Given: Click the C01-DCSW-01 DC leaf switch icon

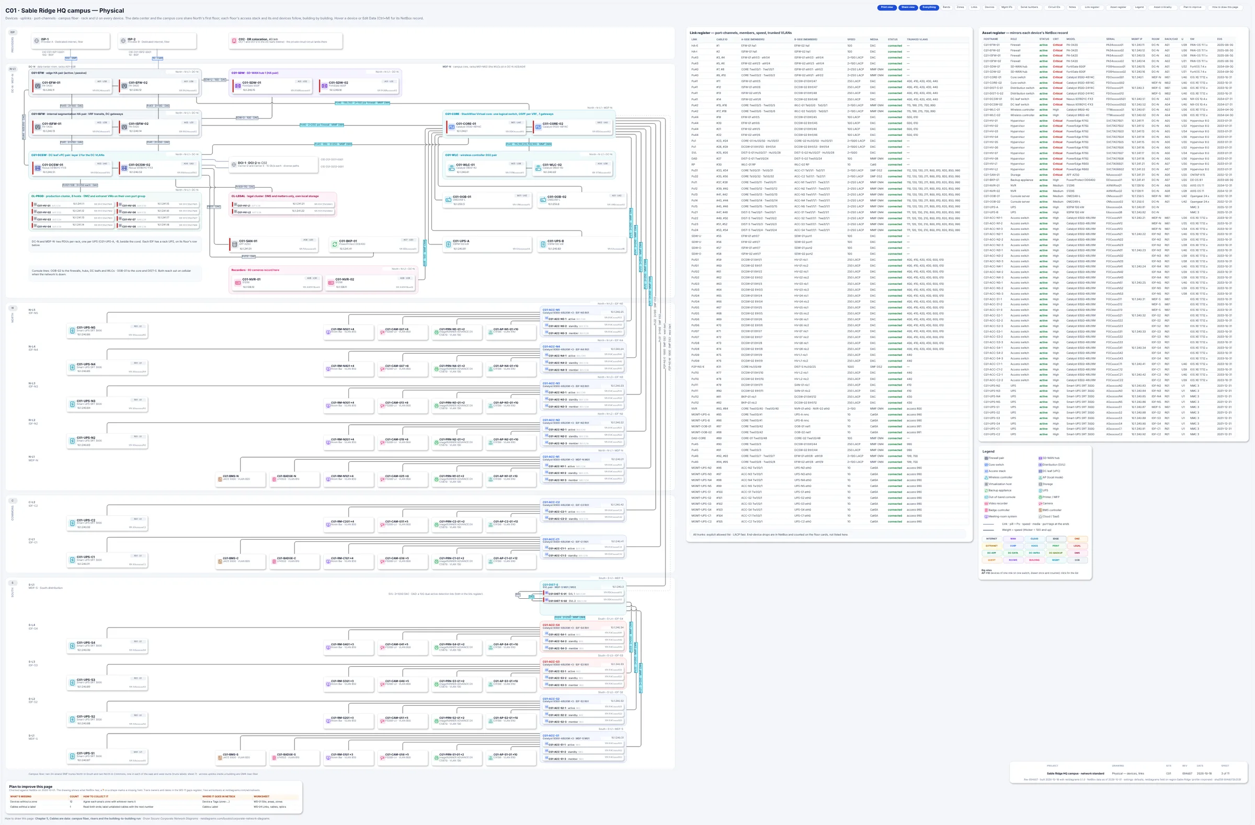Looking at the screenshot, I should (x=38, y=168).
